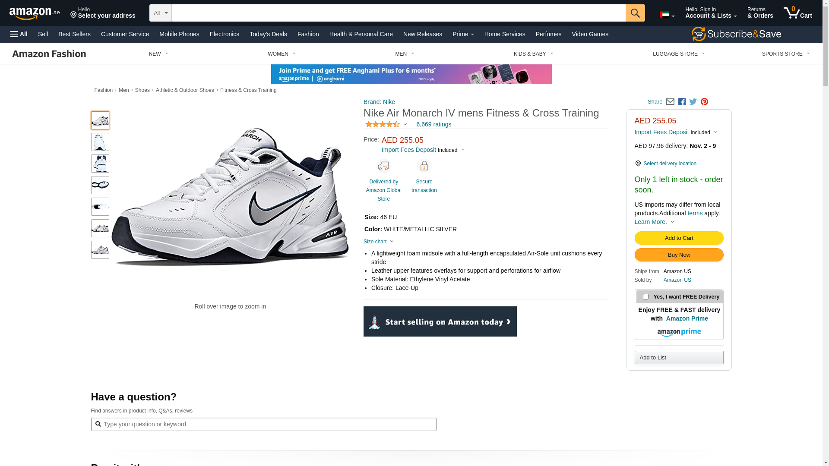Share product on Pinterest
Image resolution: width=829 pixels, height=466 pixels.
tap(704, 102)
